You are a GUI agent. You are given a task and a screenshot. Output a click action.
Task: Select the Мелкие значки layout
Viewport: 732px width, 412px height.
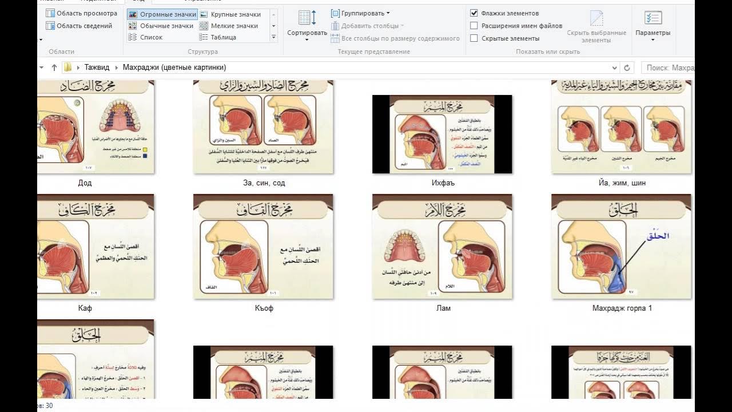(229, 26)
